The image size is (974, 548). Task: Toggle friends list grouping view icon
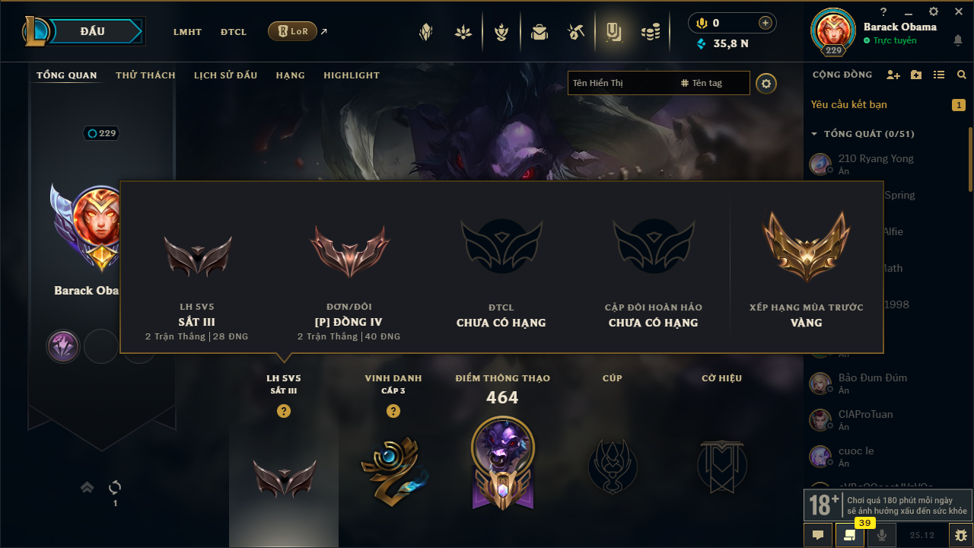(x=939, y=75)
